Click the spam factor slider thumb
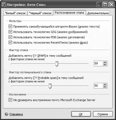 57,64
